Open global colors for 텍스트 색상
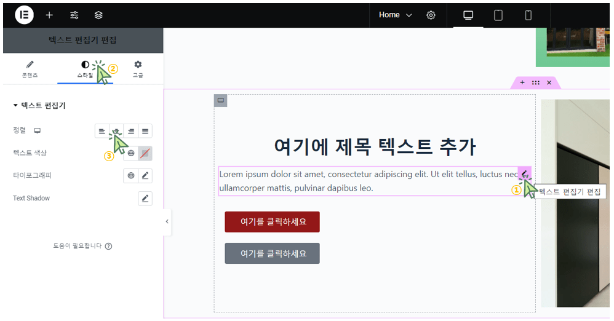Image resolution: width=614 pixels, height=321 pixels. (x=131, y=153)
